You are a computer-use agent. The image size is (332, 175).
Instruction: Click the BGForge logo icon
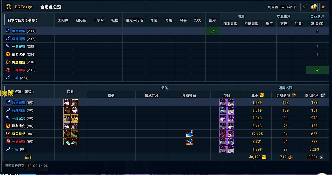[x=9, y=7]
